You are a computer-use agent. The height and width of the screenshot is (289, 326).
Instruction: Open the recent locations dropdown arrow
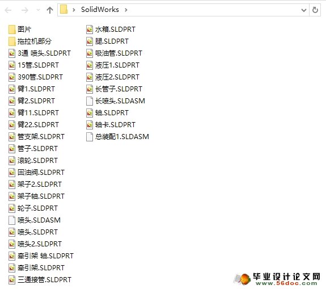click(x=38, y=10)
